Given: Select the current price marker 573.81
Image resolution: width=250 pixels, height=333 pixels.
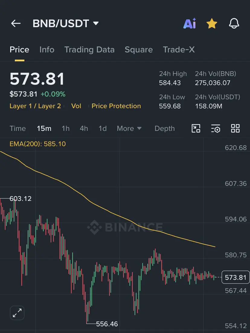Looking at the screenshot, I should tap(236, 277).
